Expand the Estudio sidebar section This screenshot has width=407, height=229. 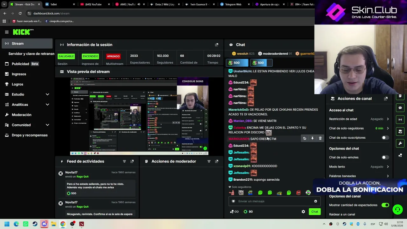click(47, 94)
